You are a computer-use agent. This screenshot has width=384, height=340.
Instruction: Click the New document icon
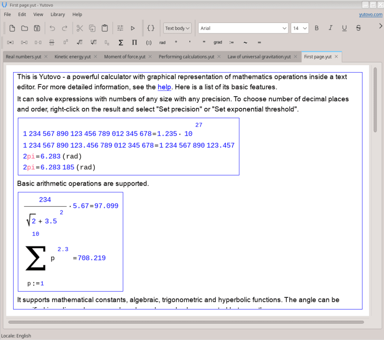(12, 28)
